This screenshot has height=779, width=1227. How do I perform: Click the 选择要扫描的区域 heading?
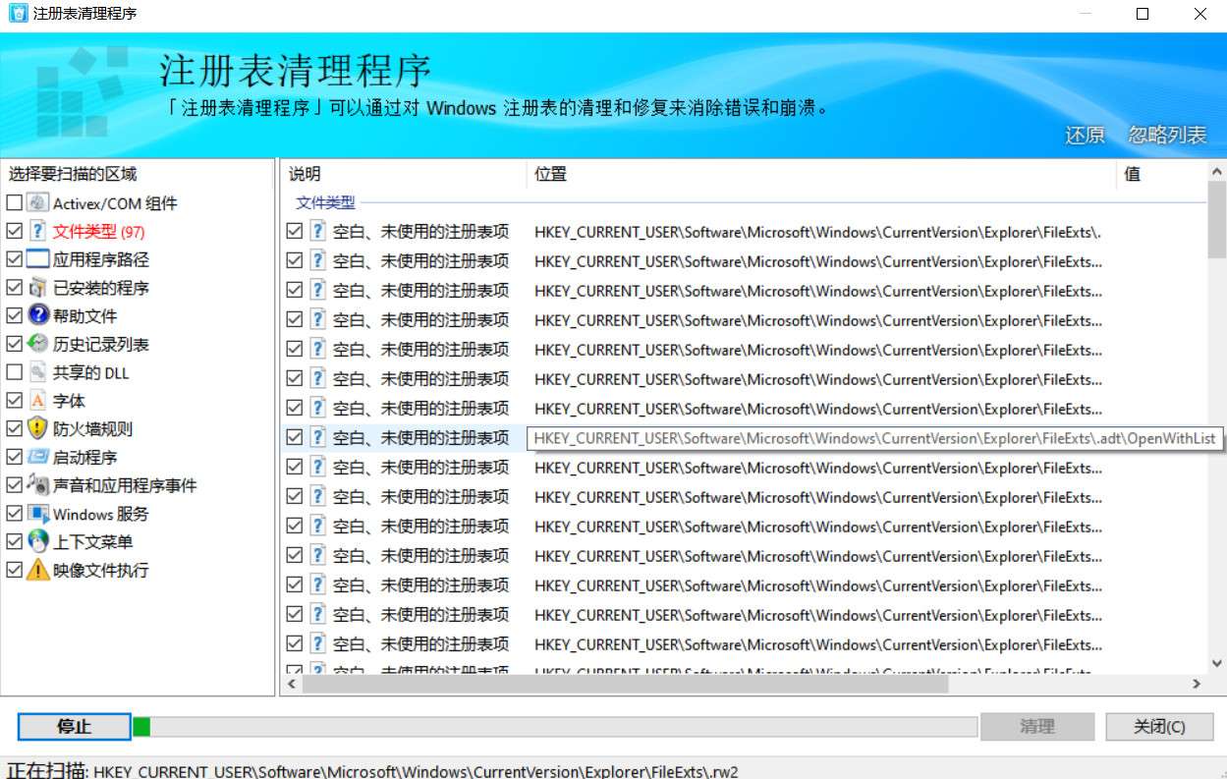pos(73,174)
